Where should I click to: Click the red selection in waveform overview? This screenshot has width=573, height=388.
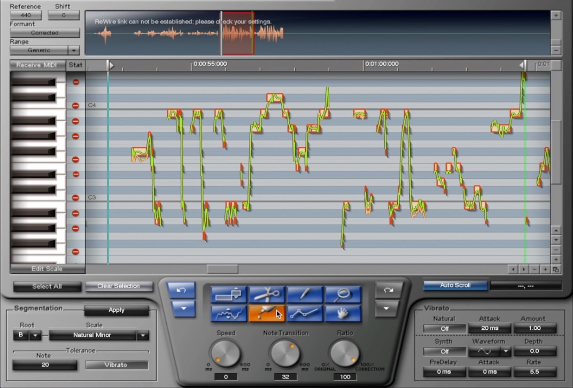[x=237, y=33]
